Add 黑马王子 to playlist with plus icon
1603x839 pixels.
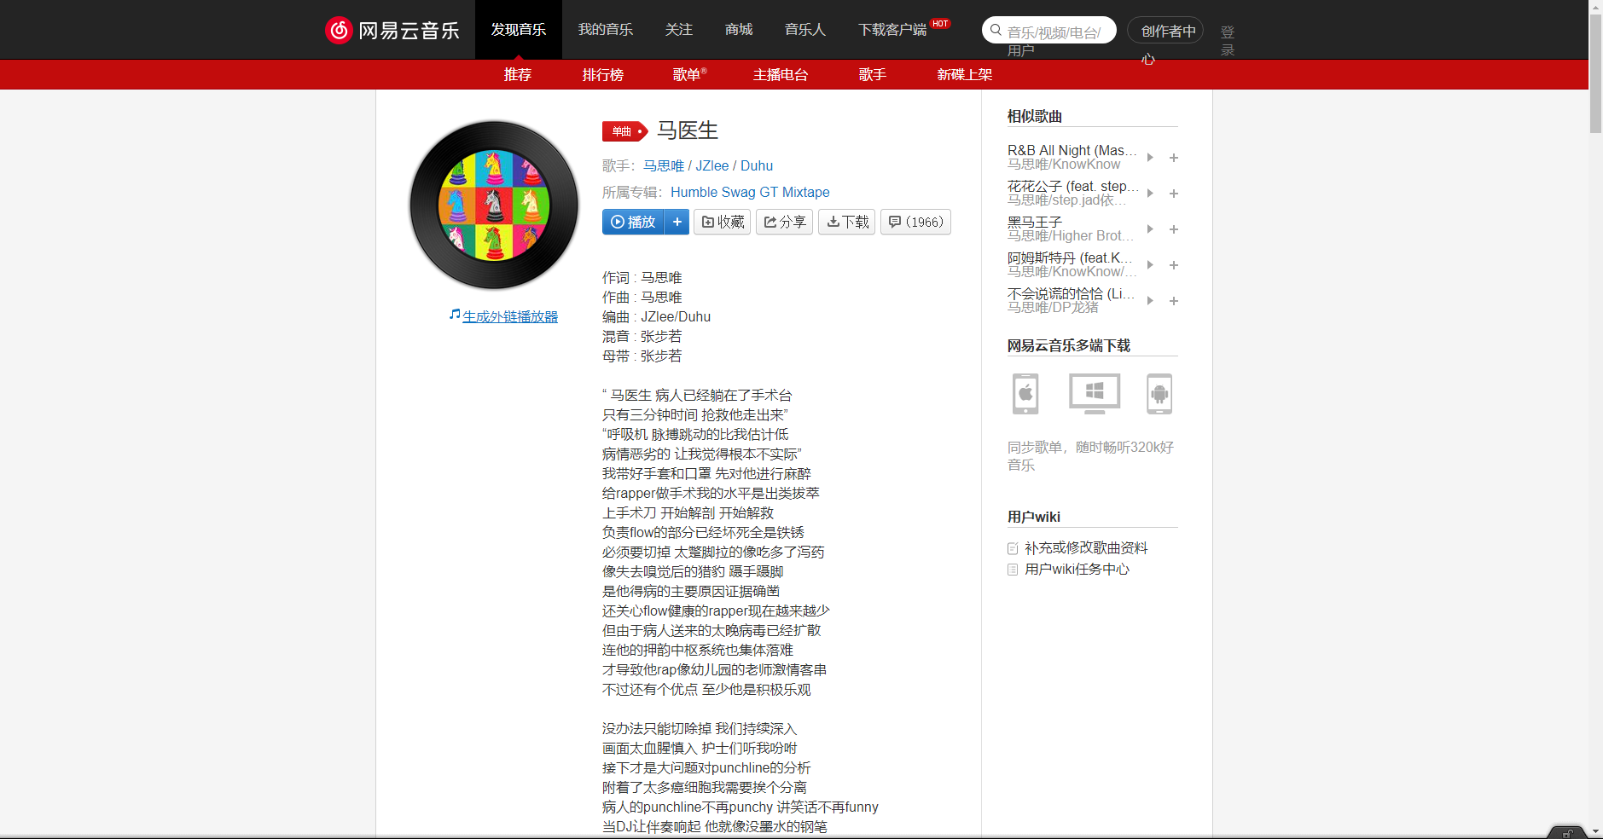pos(1174,229)
